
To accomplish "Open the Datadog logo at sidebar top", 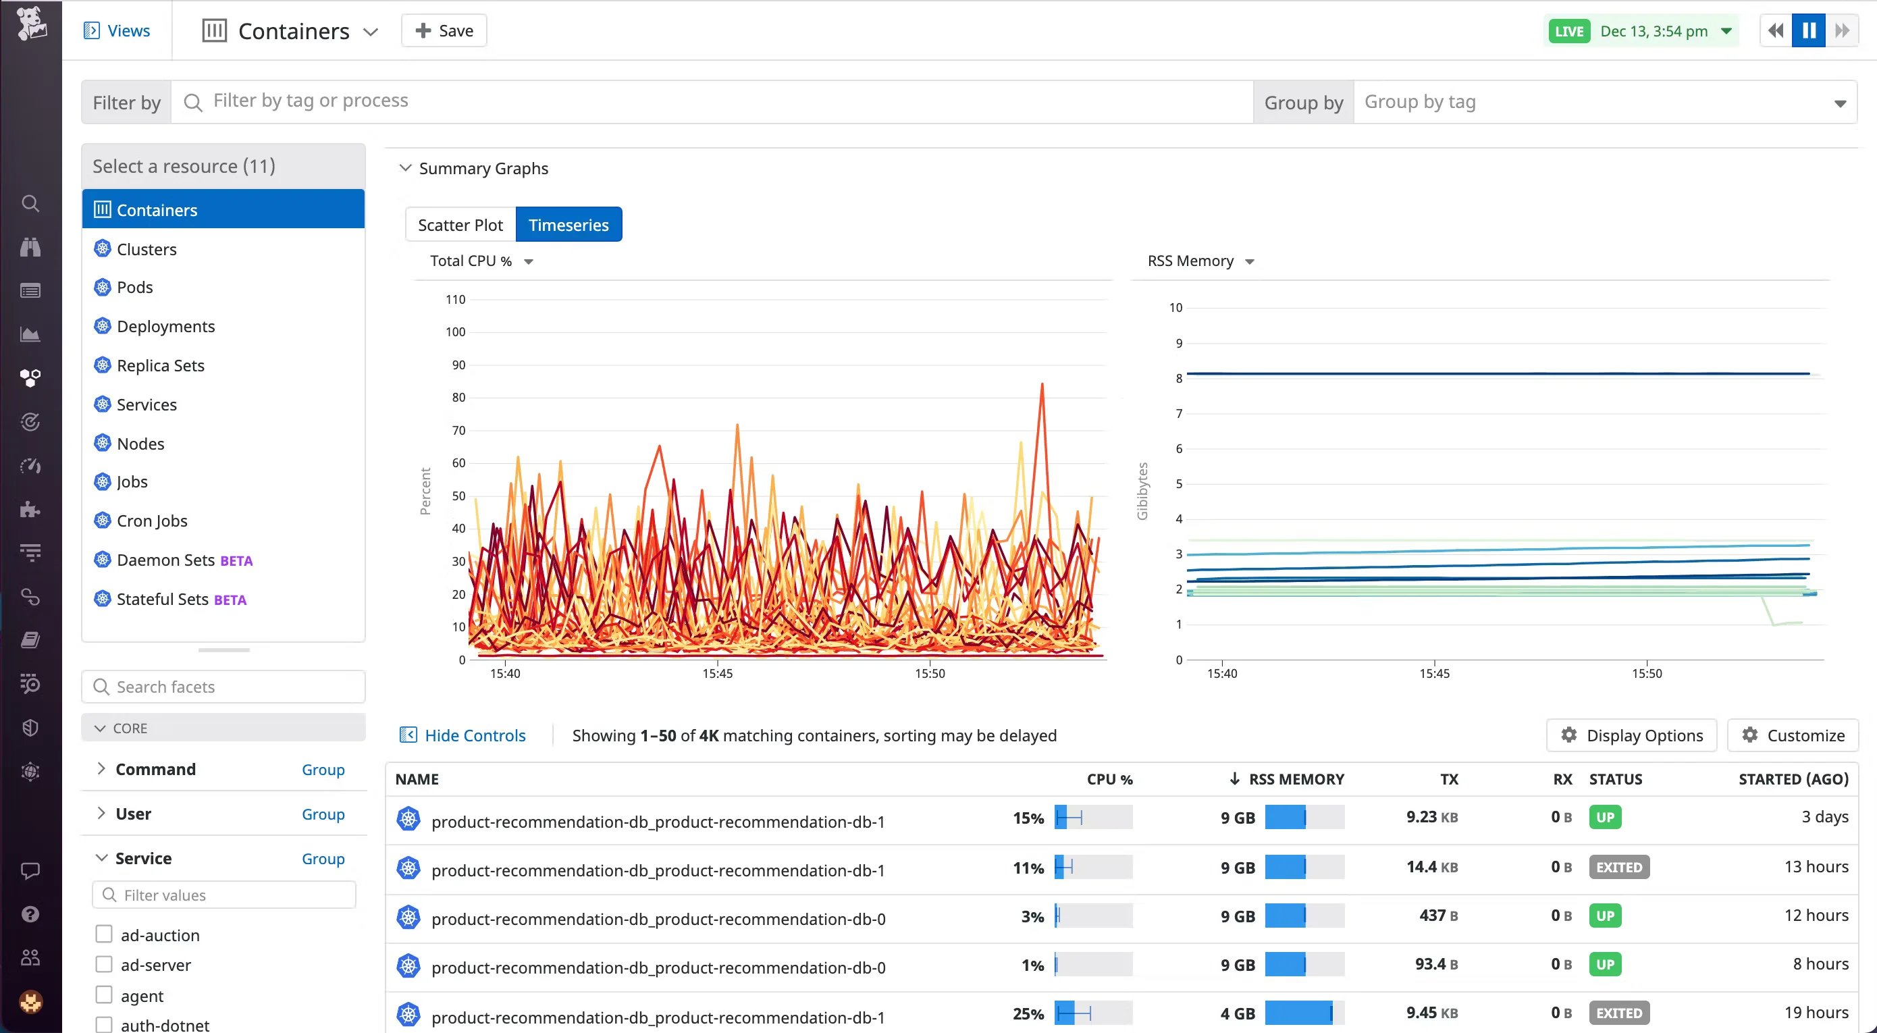I will coord(30,24).
